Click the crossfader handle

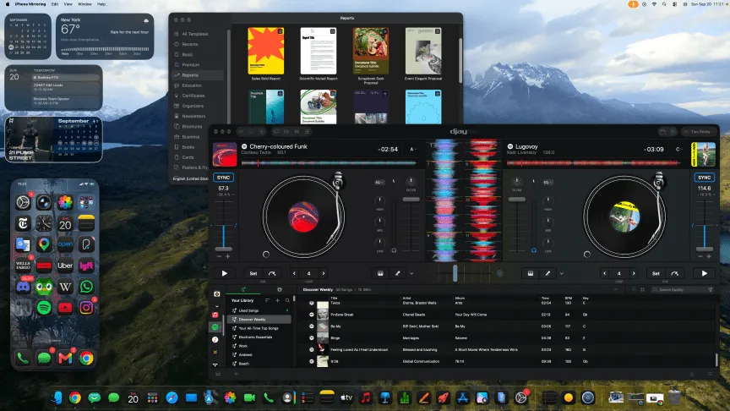[455, 273]
